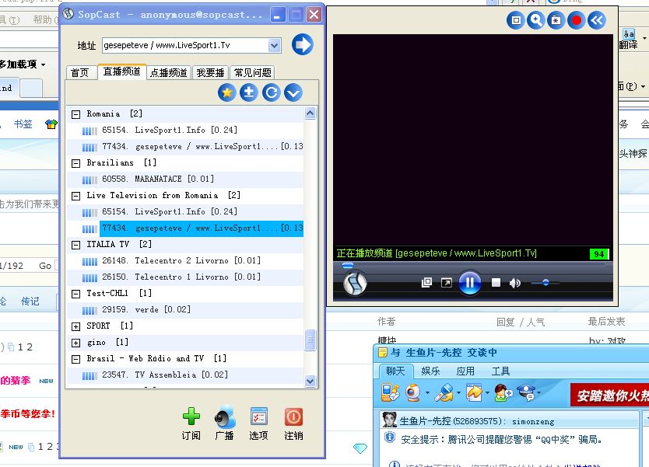Image resolution: width=649 pixels, height=467 pixels.
Task: Open the 我要播 tab
Action: pyautogui.click(x=210, y=73)
